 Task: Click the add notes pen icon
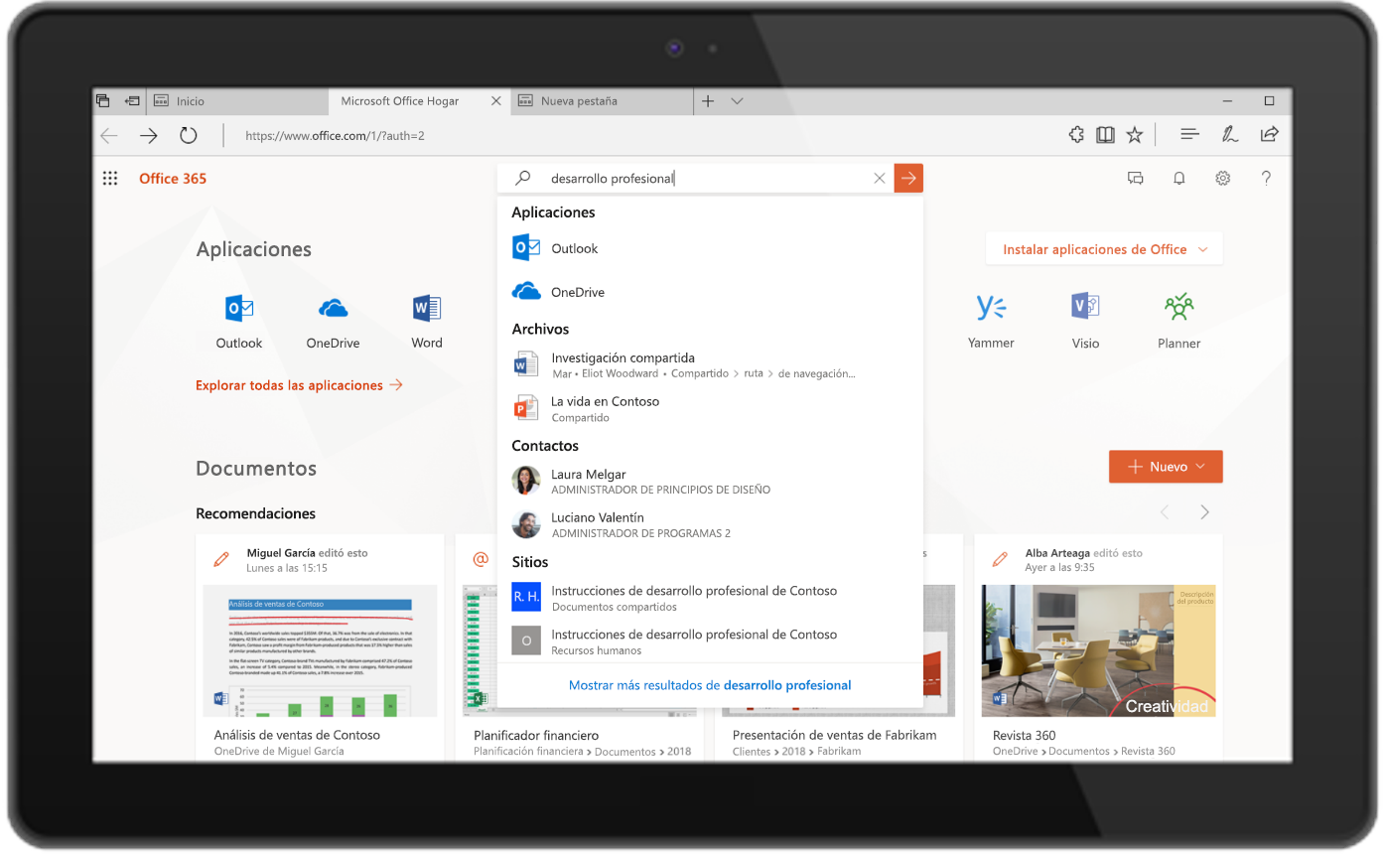coord(1229,135)
